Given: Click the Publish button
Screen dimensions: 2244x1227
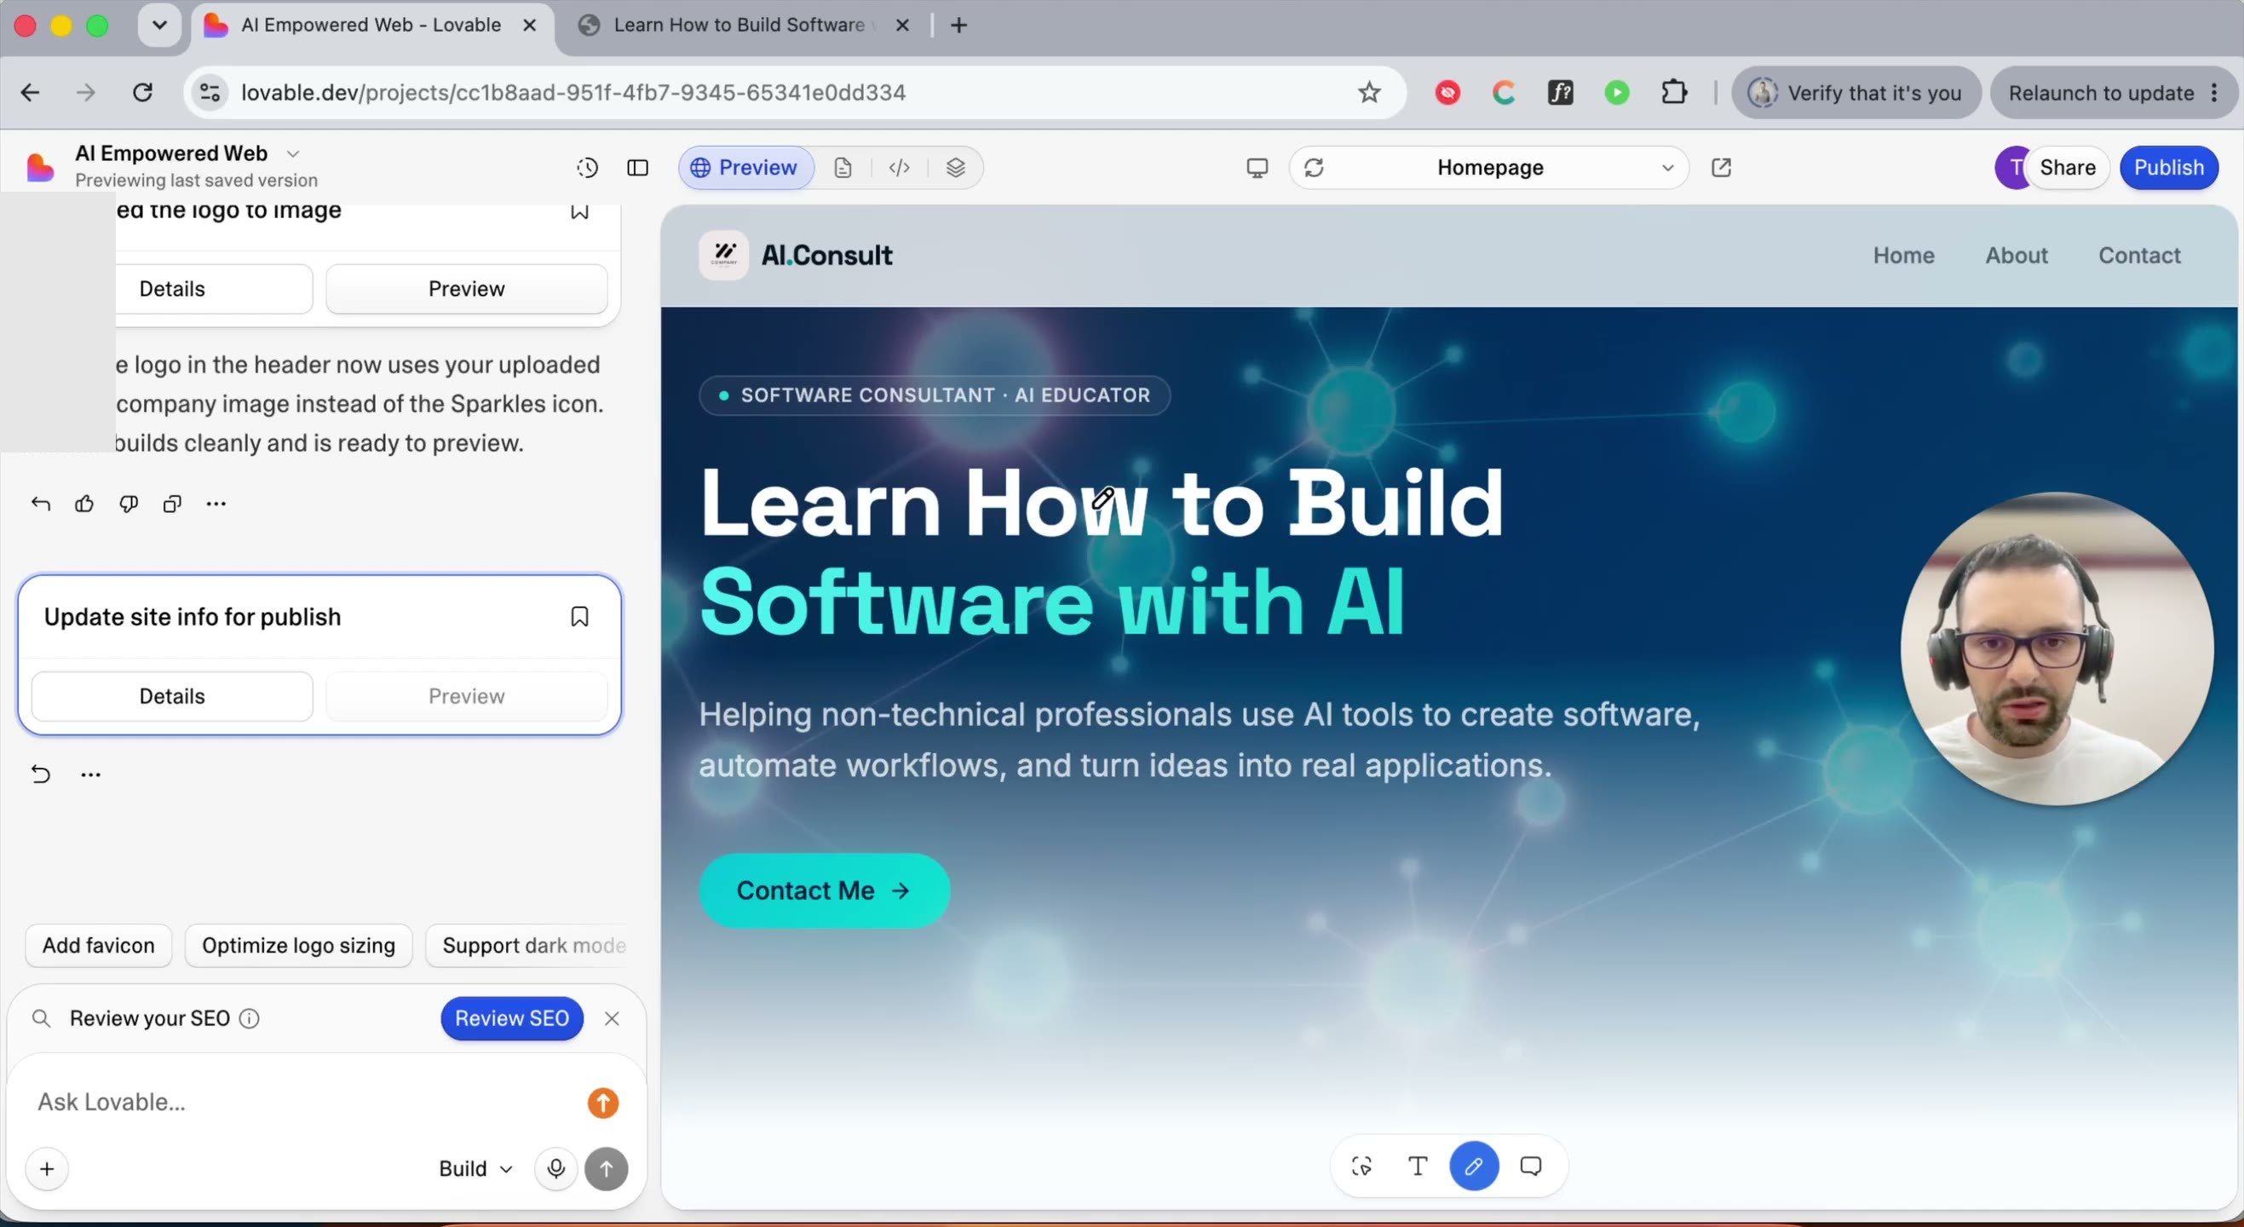Looking at the screenshot, I should [2168, 167].
